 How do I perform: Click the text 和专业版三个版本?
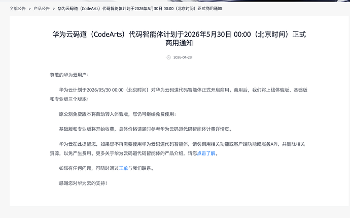coord(69,99)
